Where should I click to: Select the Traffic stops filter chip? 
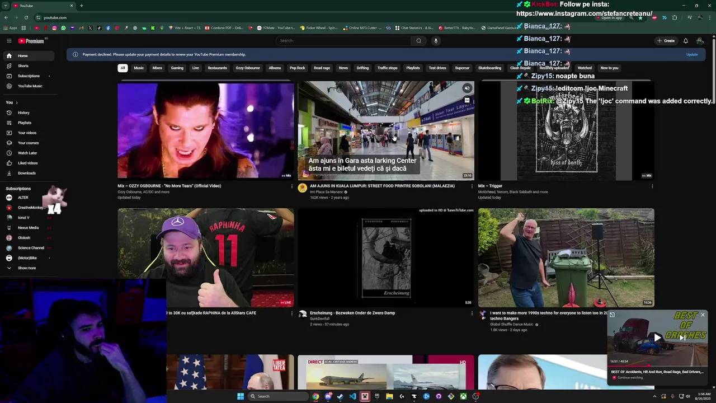pyautogui.click(x=387, y=68)
